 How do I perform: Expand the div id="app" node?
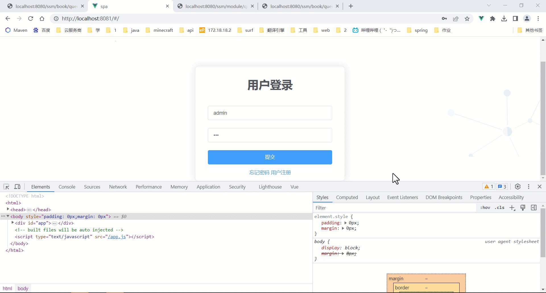13,223
